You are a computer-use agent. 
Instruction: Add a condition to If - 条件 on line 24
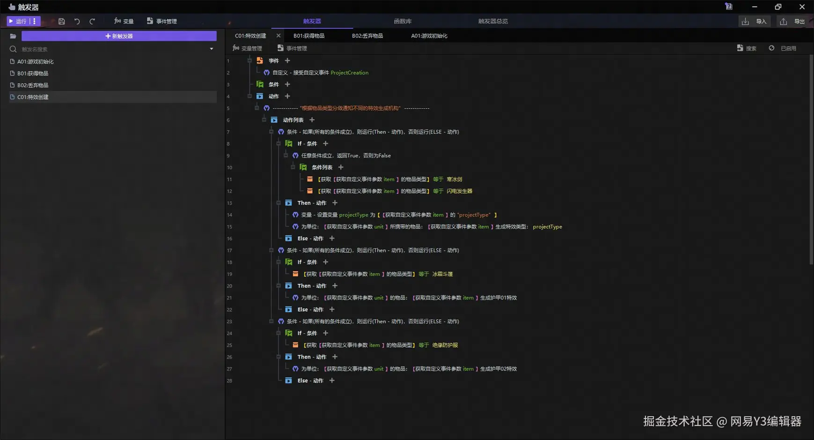325,333
